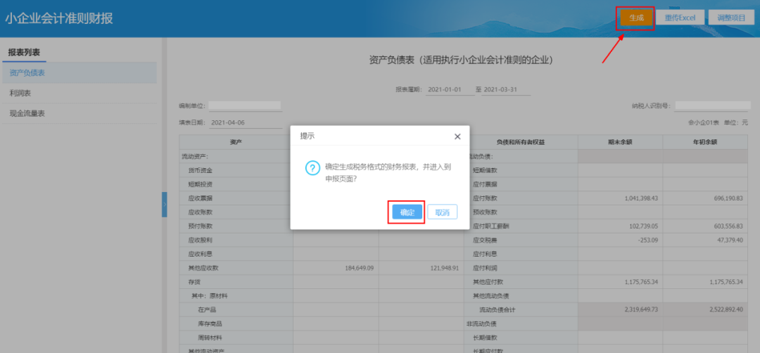Click the 非流动负债 row label
This screenshot has height=353, width=760.
tap(481, 323)
